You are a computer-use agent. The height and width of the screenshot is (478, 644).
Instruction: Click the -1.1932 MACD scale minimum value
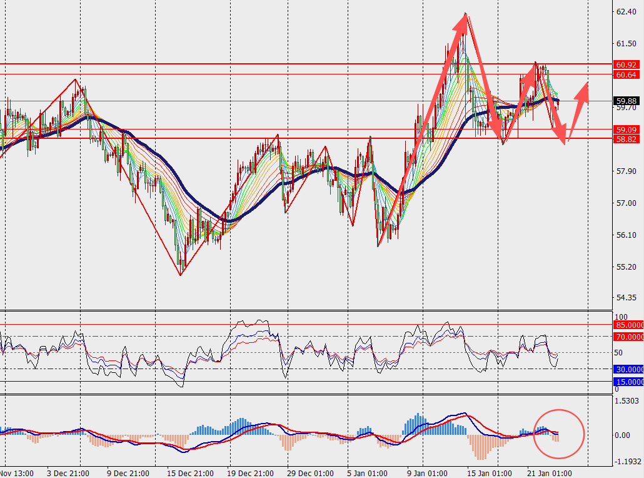coord(628,462)
